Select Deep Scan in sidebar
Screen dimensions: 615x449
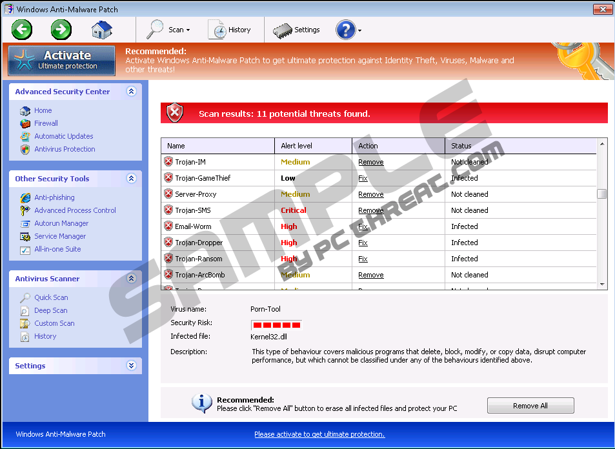coord(50,310)
